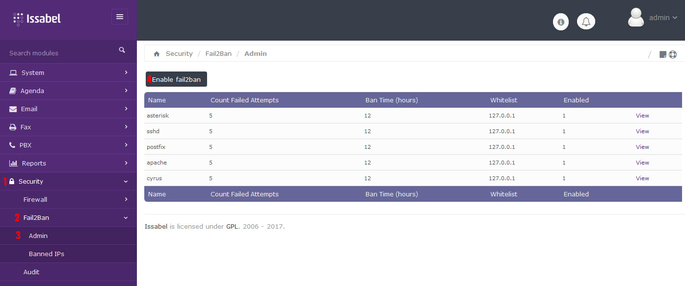Expand the Firewall submenu chevron
This screenshot has height=286, width=685.
[126, 199]
